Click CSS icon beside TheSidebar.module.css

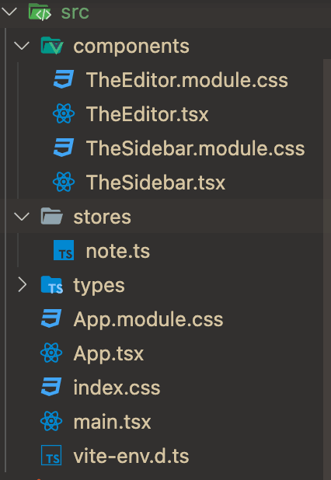pos(64,148)
